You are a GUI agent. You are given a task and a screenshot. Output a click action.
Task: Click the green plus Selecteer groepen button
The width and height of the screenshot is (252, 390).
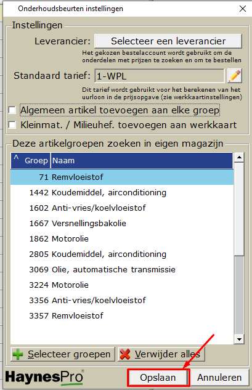point(63,354)
